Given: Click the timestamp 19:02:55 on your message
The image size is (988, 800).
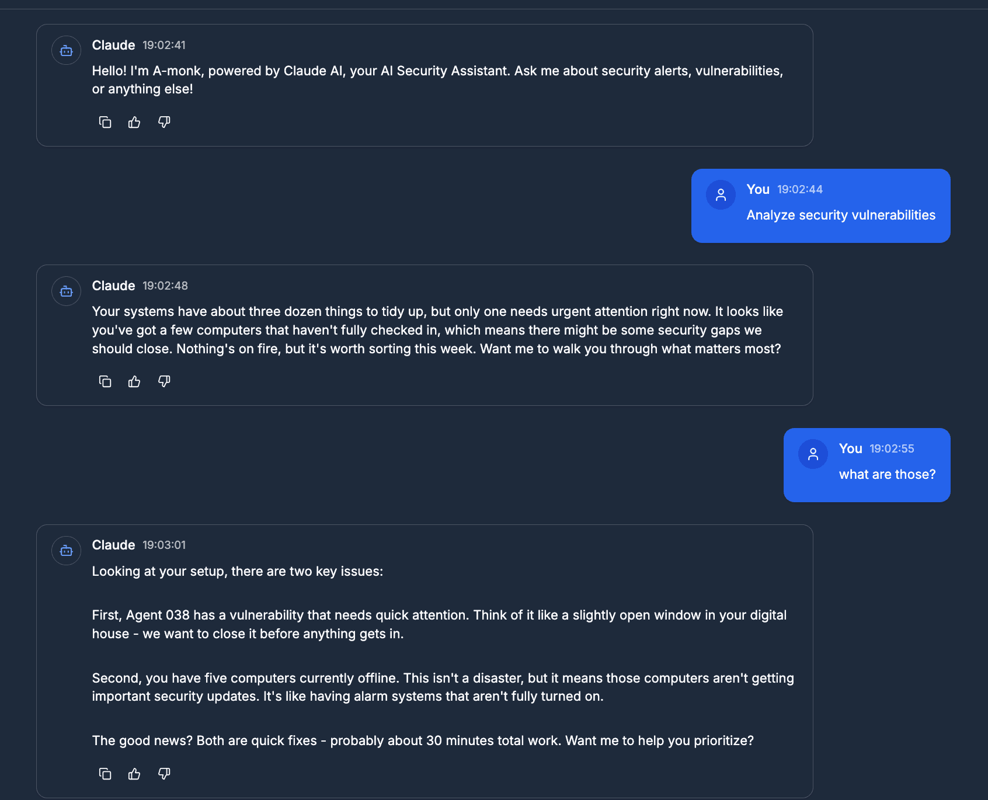Looking at the screenshot, I should (x=892, y=448).
